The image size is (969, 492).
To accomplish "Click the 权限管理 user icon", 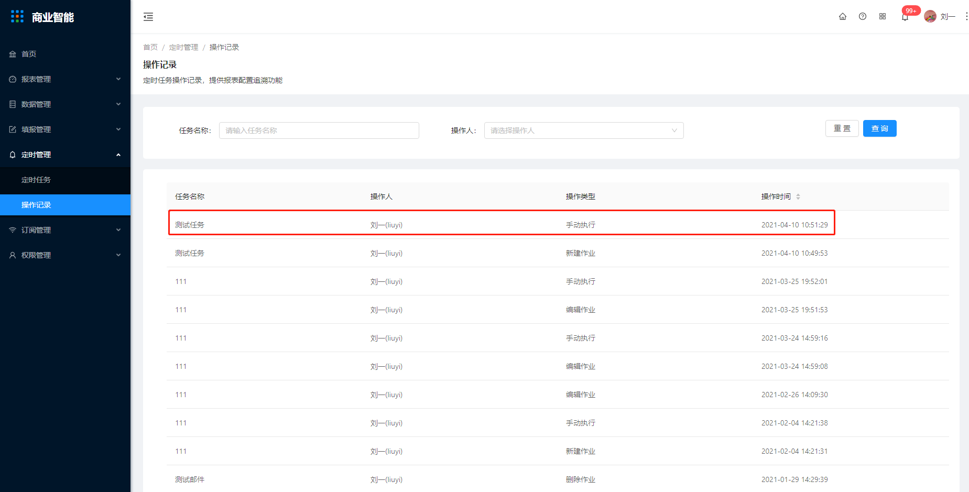I will click(x=13, y=255).
